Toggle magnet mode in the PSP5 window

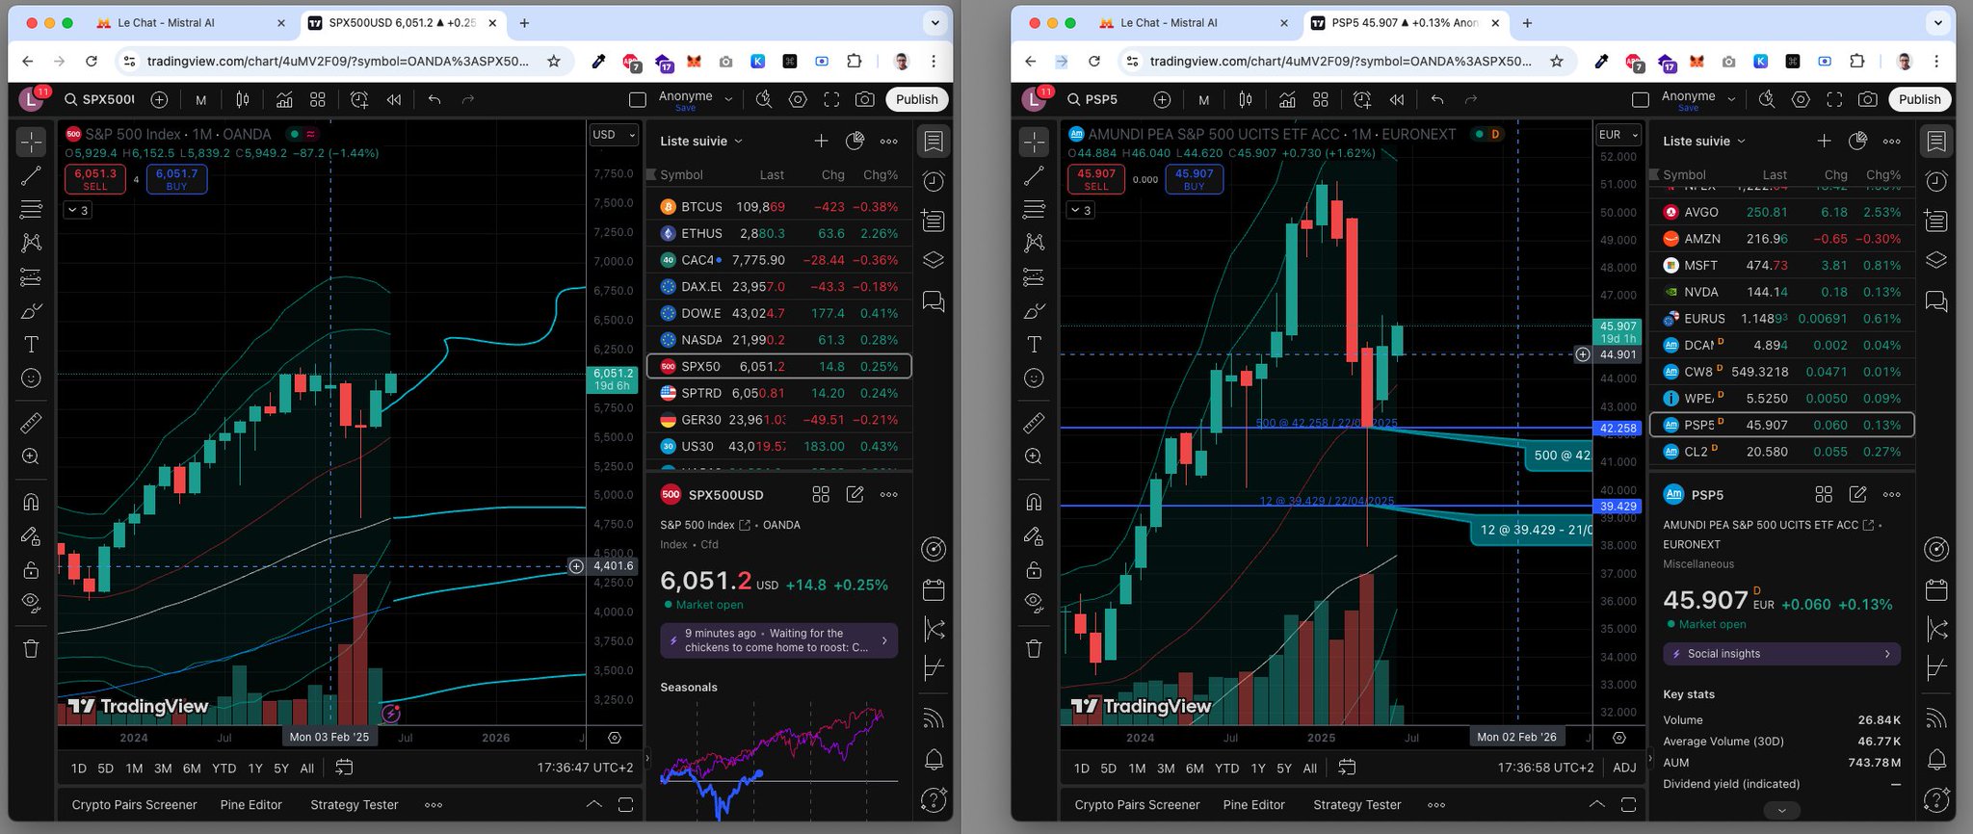click(x=1034, y=502)
